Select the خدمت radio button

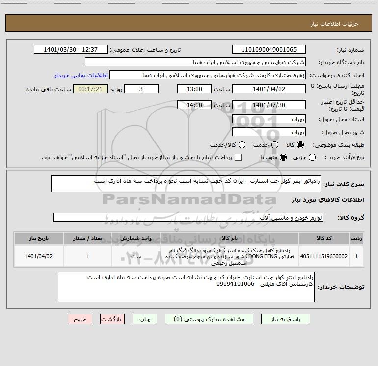click(x=275, y=145)
